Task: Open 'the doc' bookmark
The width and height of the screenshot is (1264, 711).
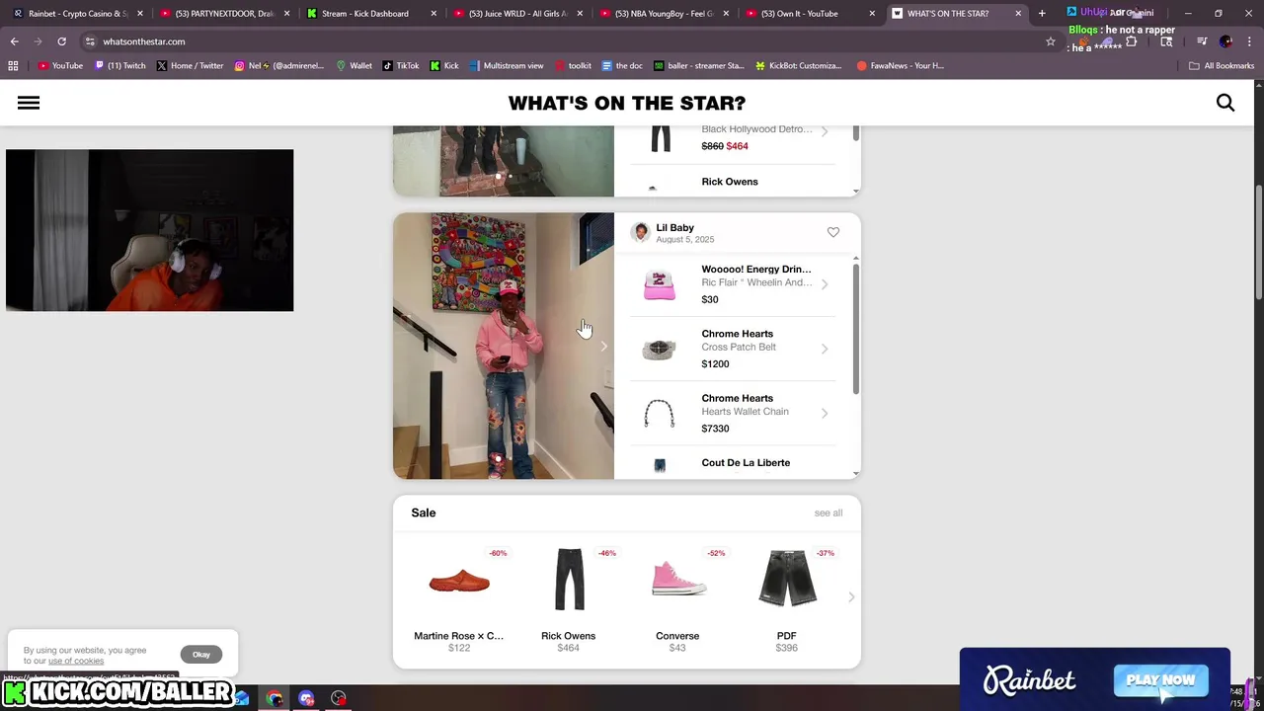Action: click(621, 66)
